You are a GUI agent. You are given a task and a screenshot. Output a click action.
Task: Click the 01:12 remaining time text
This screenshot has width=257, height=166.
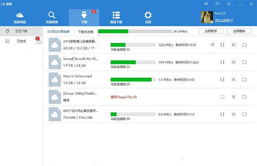[184, 114]
